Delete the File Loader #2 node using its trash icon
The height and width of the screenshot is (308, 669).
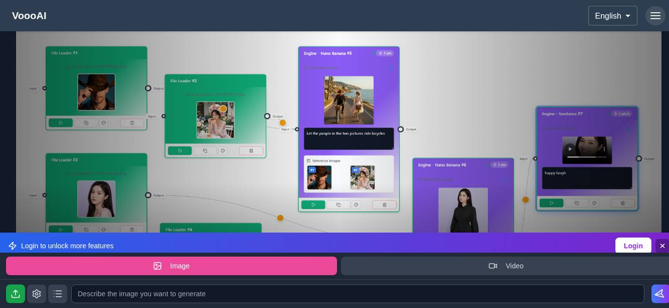(251, 151)
